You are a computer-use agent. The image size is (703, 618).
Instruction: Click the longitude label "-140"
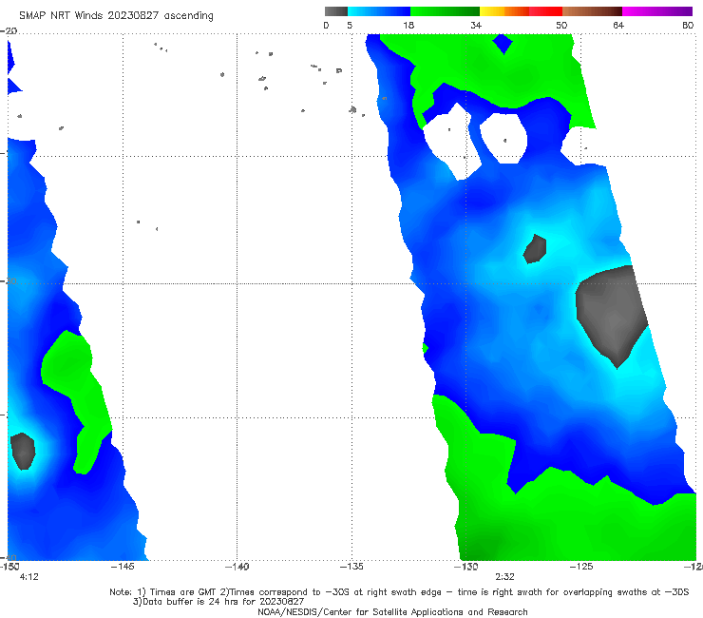[237, 567]
